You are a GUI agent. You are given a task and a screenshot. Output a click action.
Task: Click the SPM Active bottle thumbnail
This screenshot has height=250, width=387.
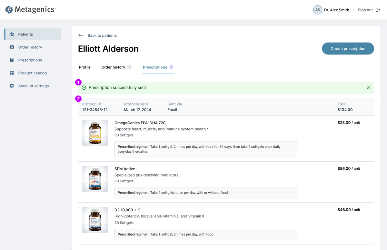click(95, 179)
